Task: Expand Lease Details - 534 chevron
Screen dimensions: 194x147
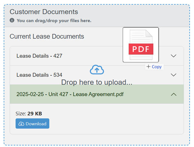Action: [x=173, y=75]
